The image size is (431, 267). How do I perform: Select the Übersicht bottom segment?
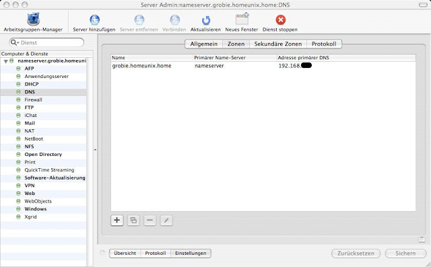tap(125, 254)
